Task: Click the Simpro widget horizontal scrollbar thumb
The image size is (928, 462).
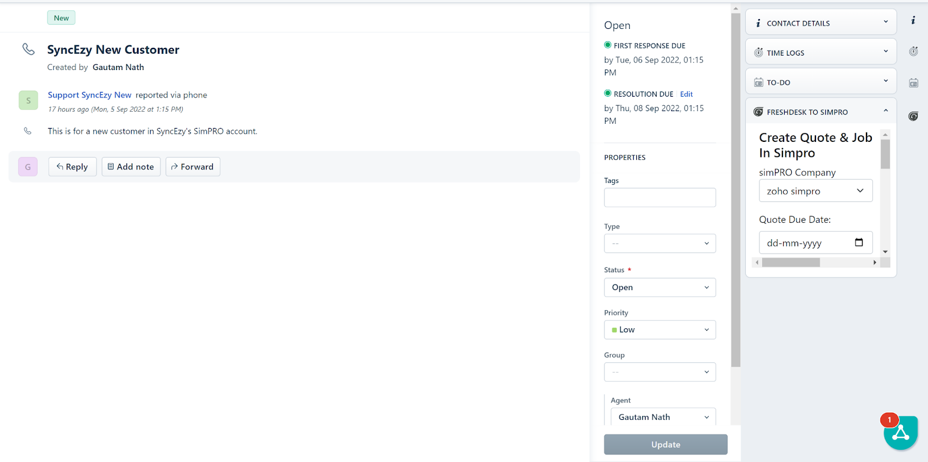Action: [791, 262]
